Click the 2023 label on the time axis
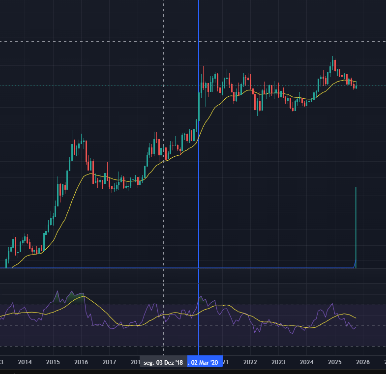Image resolution: width=386 pixels, height=374 pixels. pyautogui.click(x=278, y=362)
